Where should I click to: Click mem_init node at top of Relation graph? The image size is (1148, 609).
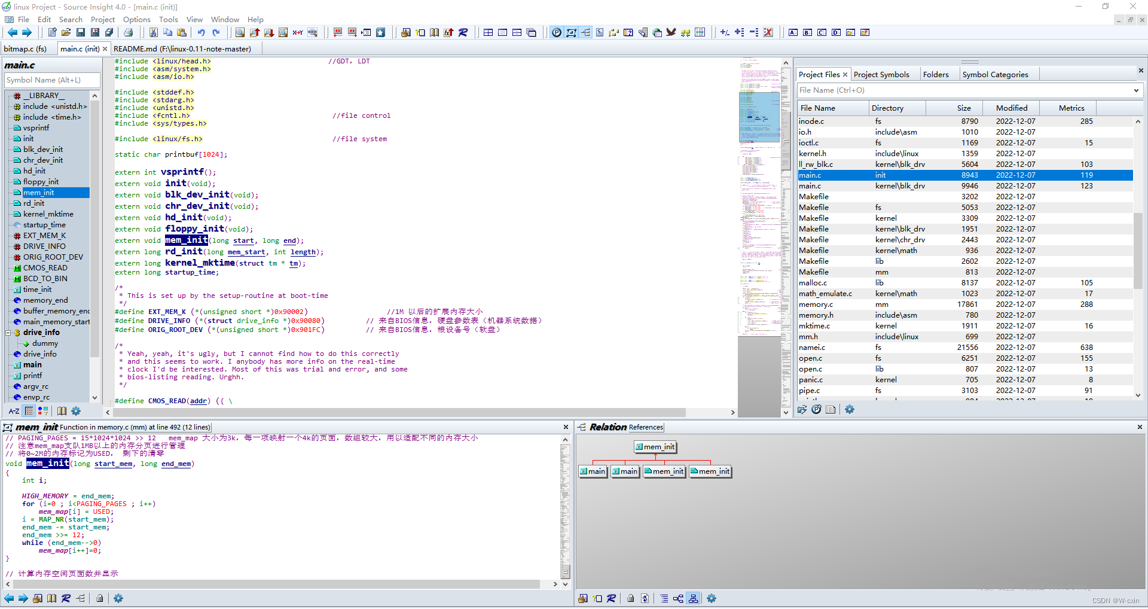(655, 446)
